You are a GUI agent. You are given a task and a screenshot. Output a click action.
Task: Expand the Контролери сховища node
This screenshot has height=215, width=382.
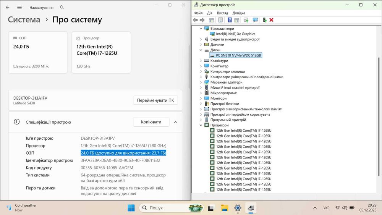tap(201, 71)
